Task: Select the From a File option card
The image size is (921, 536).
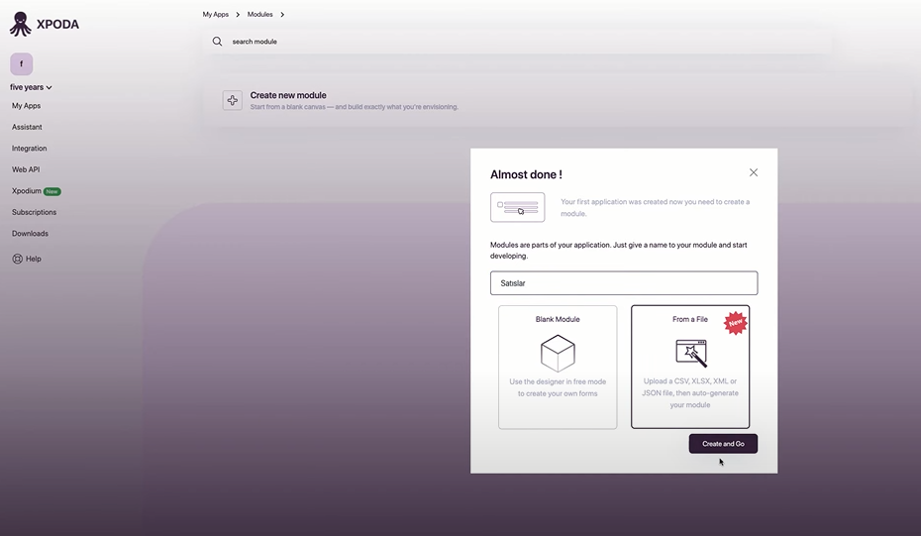Action: click(690, 367)
